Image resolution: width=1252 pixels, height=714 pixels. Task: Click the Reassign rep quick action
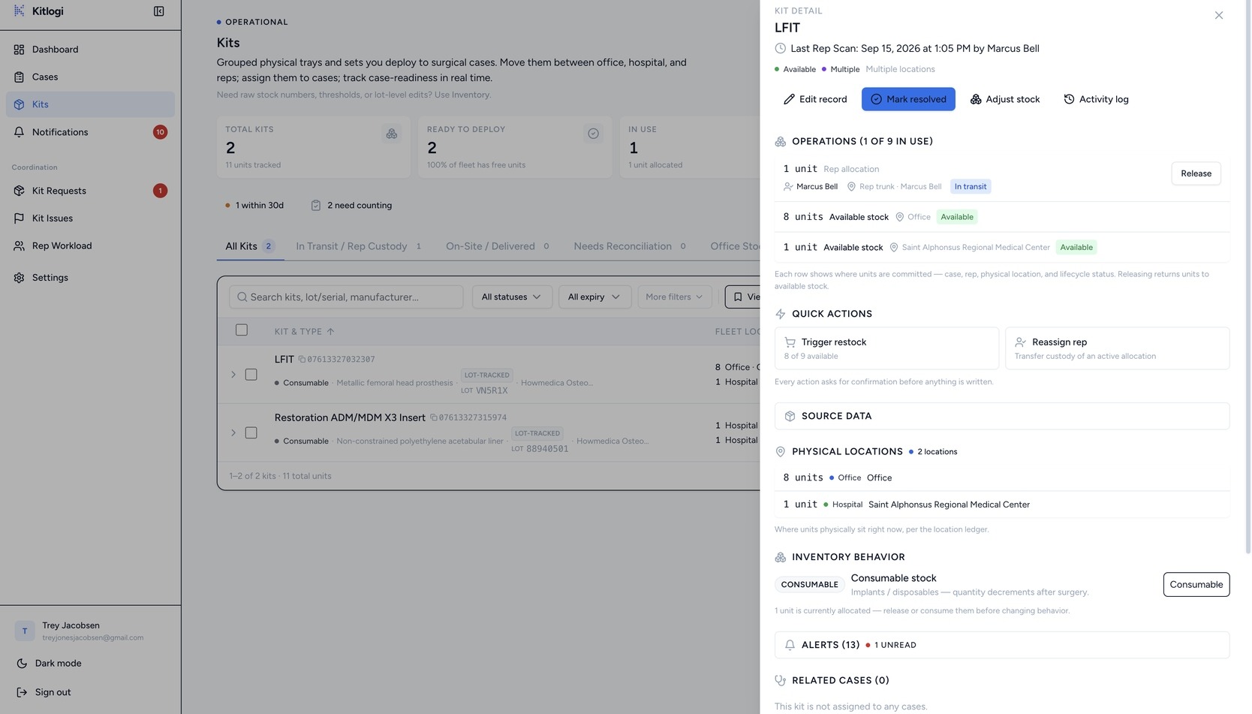[x=1117, y=348]
